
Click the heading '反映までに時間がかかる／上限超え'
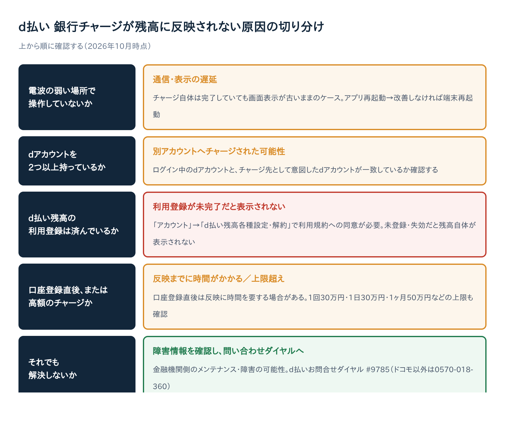pyautogui.click(x=219, y=279)
